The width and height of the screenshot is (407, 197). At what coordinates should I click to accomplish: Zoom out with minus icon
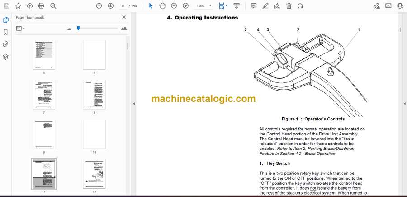click(x=174, y=6)
